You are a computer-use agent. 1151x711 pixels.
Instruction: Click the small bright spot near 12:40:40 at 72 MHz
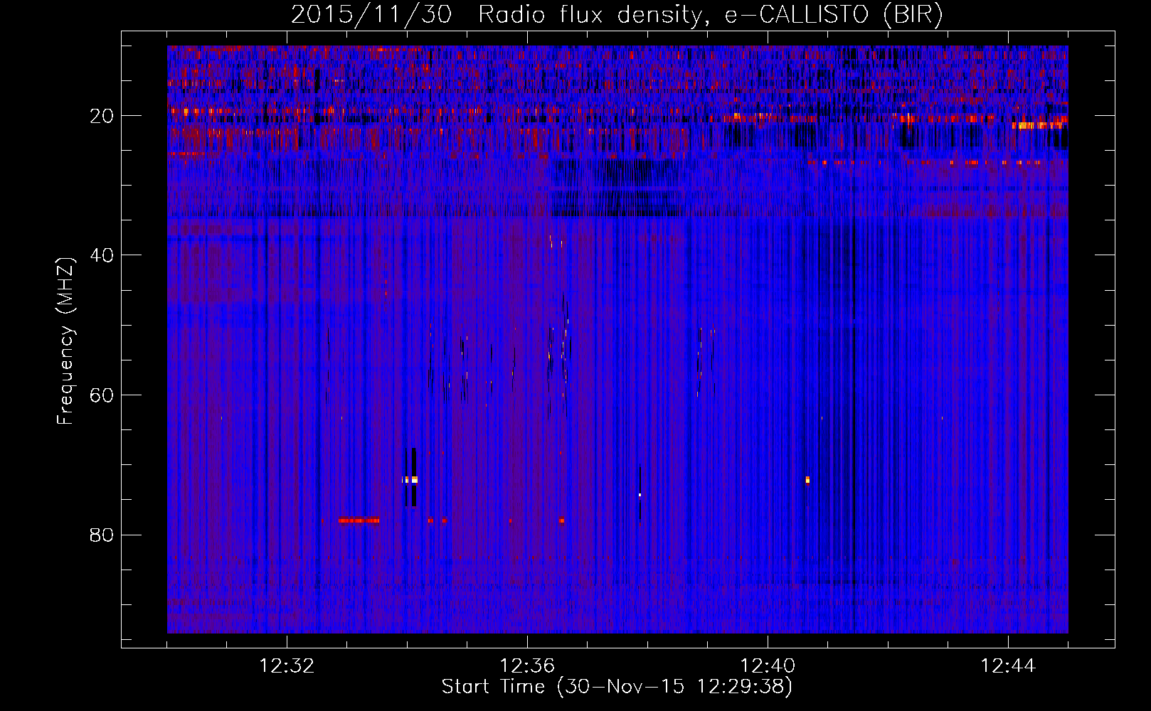(807, 480)
